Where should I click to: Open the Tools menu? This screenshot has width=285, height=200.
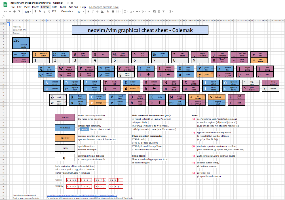coord(63,7)
